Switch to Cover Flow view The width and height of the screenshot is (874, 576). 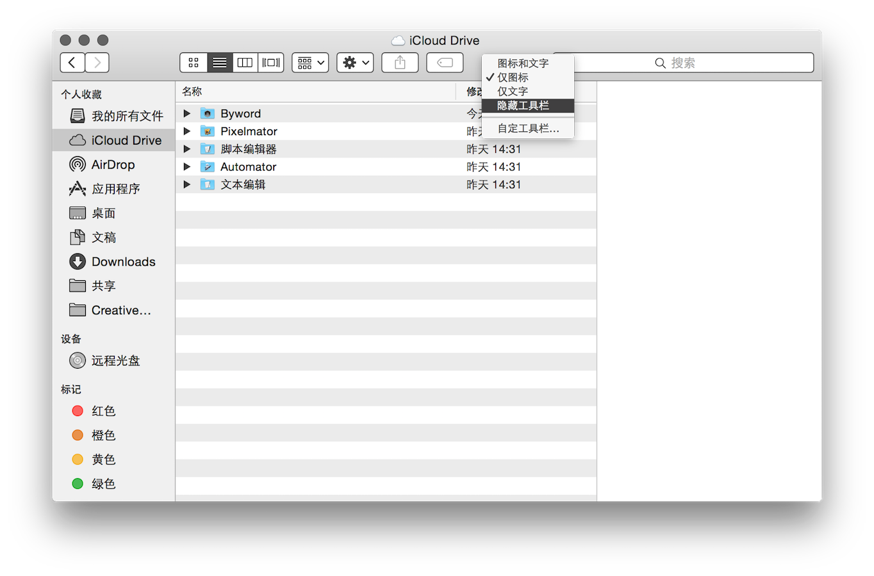click(x=271, y=63)
